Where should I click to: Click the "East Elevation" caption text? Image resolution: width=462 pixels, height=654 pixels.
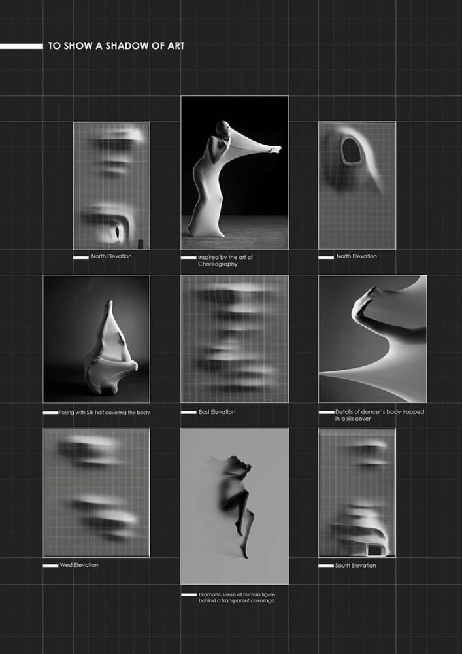[x=216, y=412]
